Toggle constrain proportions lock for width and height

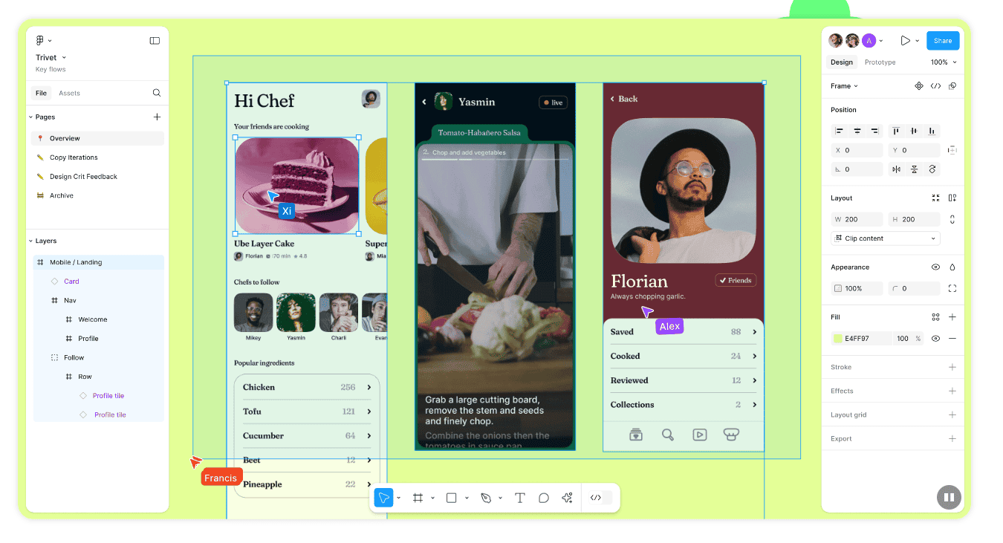click(x=952, y=219)
